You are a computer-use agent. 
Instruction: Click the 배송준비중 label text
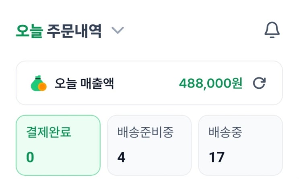pyautogui.click(x=145, y=132)
